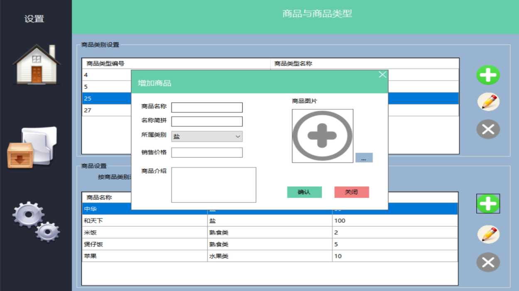This screenshot has height=291, width=519.
Task: Select the 煲仔饭 product row
Action: pos(270,244)
